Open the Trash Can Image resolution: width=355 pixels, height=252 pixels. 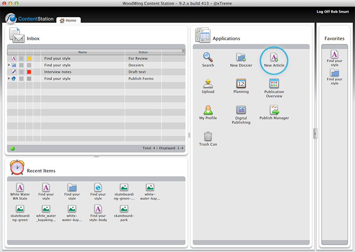click(208, 139)
